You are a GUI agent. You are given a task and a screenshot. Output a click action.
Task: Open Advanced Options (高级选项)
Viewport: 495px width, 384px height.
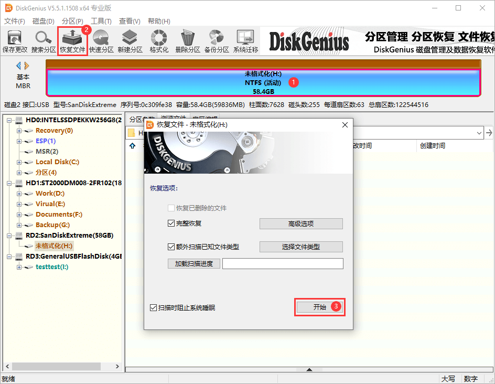[301, 223]
